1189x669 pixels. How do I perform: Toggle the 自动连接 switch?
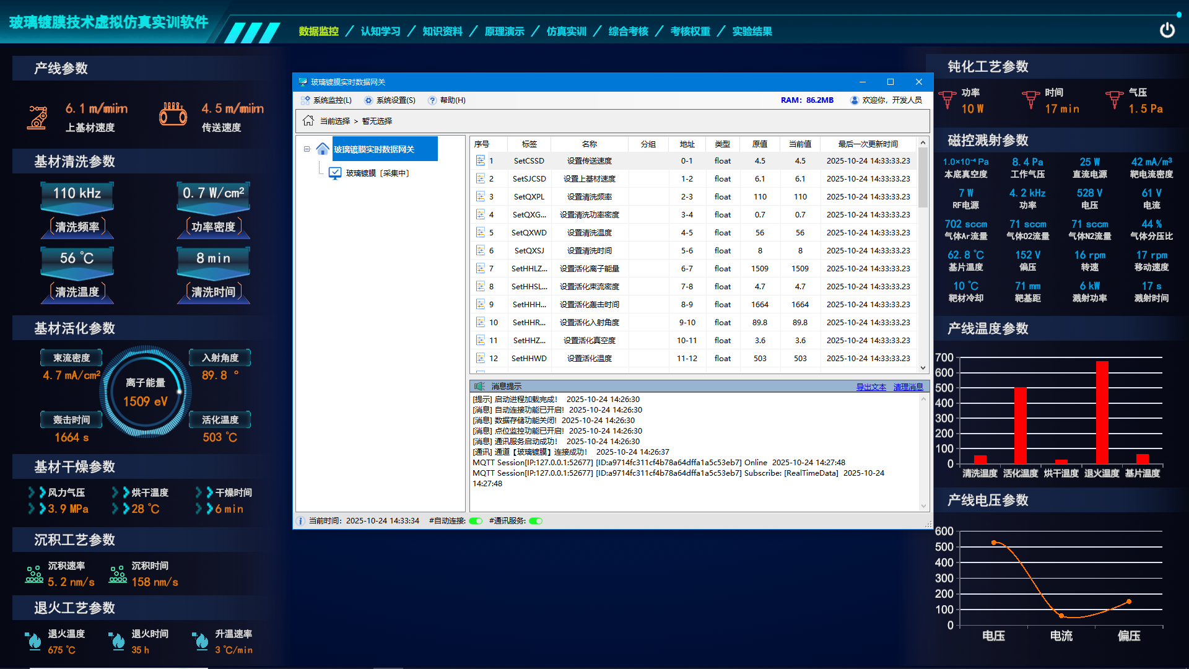(476, 521)
